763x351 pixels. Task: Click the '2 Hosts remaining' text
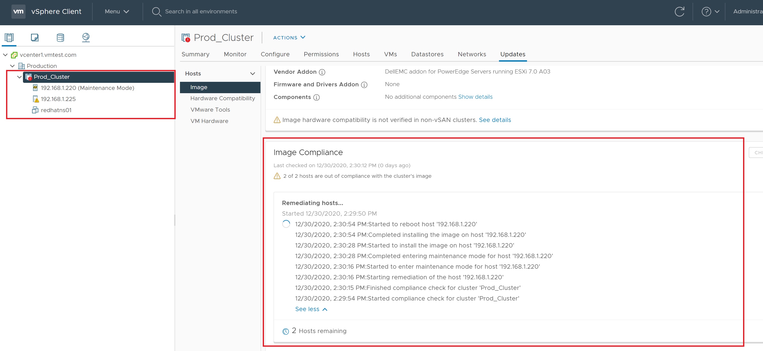319,331
